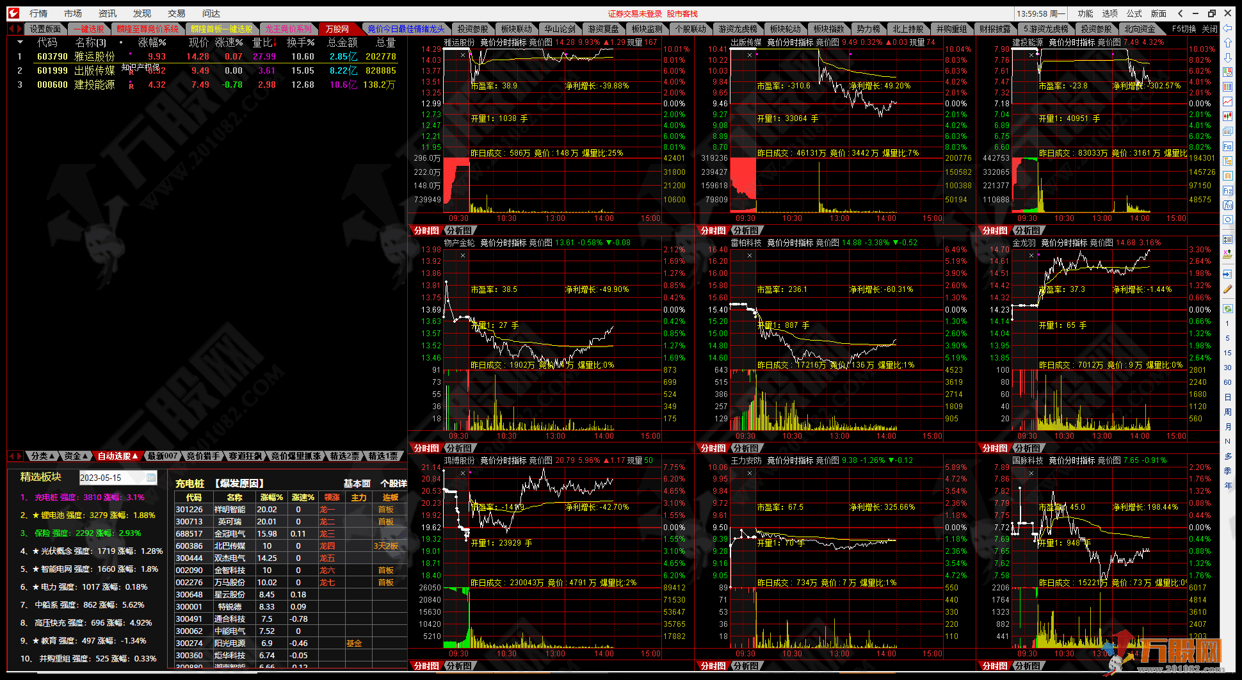Screen dimensions: 1242x680
Task: Click the 证券交易未登录 login link
Action: pos(635,13)
